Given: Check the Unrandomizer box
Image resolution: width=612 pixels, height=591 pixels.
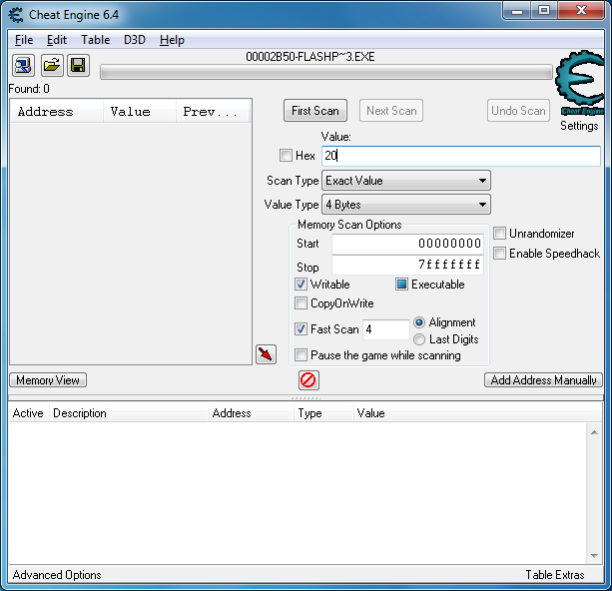Looking at the screenshot, I should pyautogui.click(x=499, y=234).
